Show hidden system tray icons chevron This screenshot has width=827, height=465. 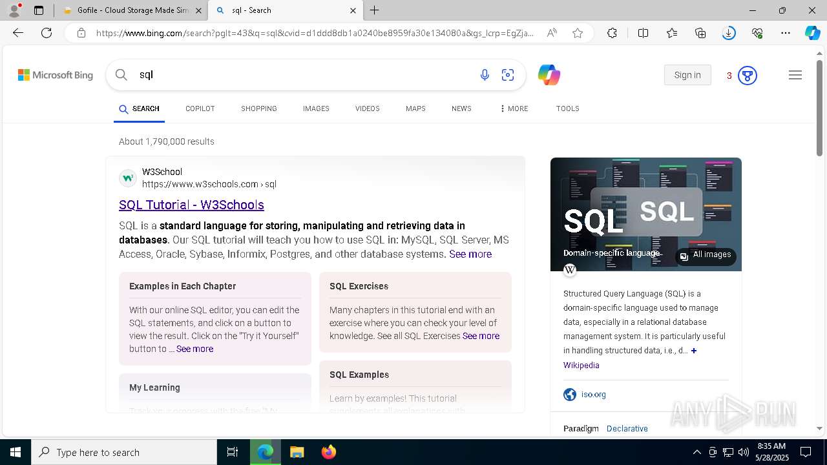click(x=696, y=452)
